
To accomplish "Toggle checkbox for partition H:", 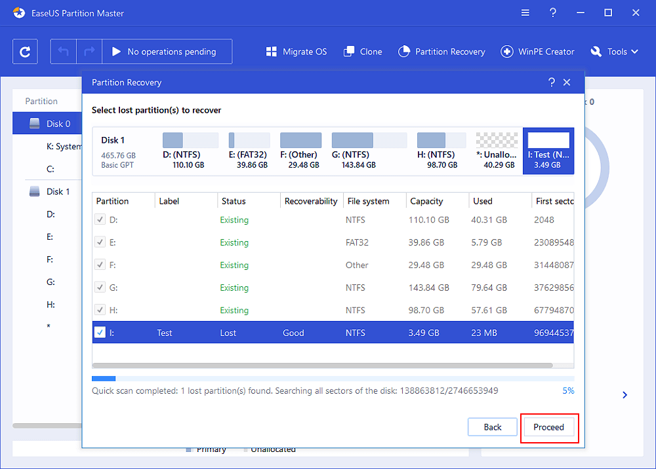I will click(100, 309).
